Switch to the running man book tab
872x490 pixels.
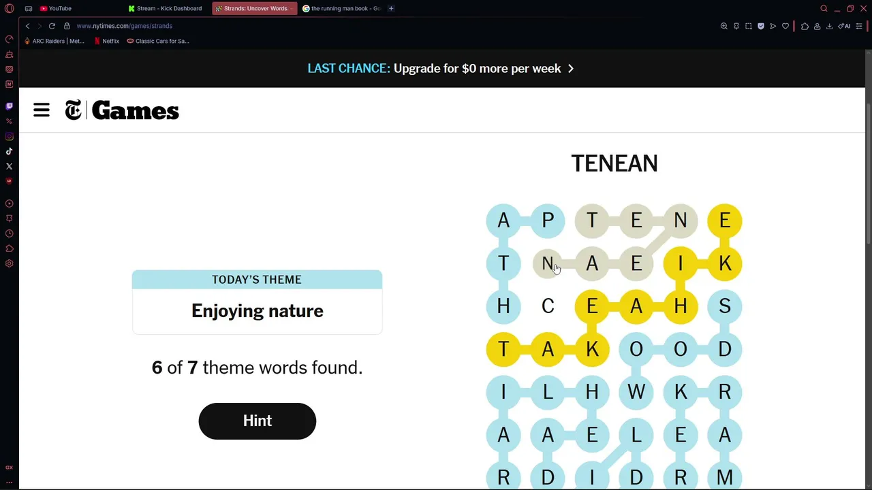[342, 8]
